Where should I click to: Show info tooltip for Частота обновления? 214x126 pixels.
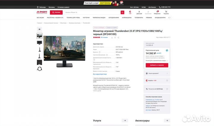(107, 55)
